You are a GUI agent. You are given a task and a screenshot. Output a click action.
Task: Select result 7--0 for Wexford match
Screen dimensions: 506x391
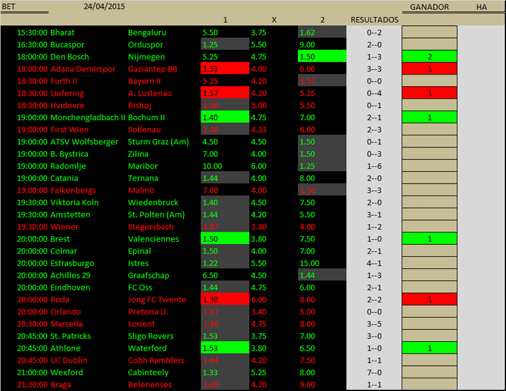coord(374,373)
